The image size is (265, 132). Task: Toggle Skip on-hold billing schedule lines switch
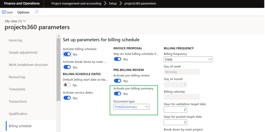click(x=117, y=59)
